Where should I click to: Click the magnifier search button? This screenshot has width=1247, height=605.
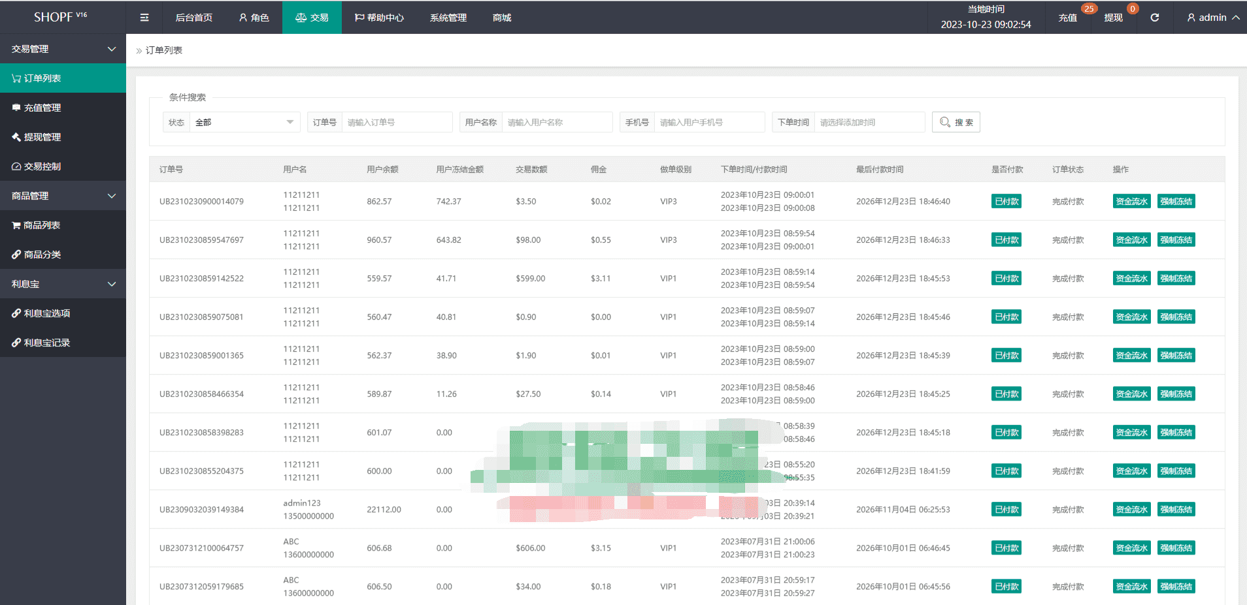tap(956, 122)
